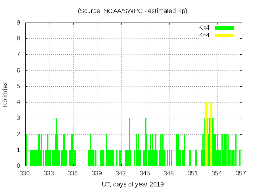Click the NOAA/SWPC source title text

pyautogui.click(x=133, y=11)
